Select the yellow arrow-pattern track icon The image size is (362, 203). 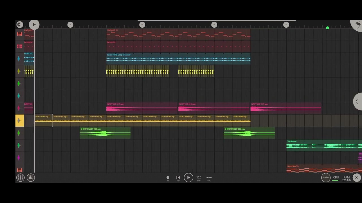(x=20, y=71)
